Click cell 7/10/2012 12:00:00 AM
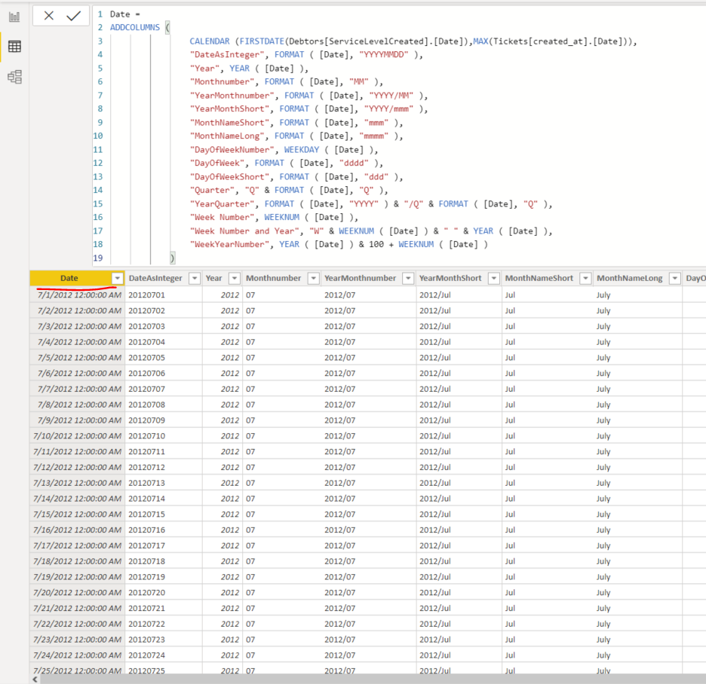The height and width of the screenshot is (684, 706). 78,435
